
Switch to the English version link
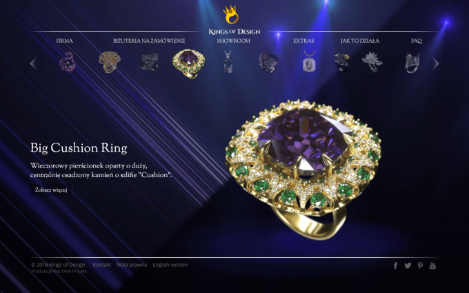(170, 265)
